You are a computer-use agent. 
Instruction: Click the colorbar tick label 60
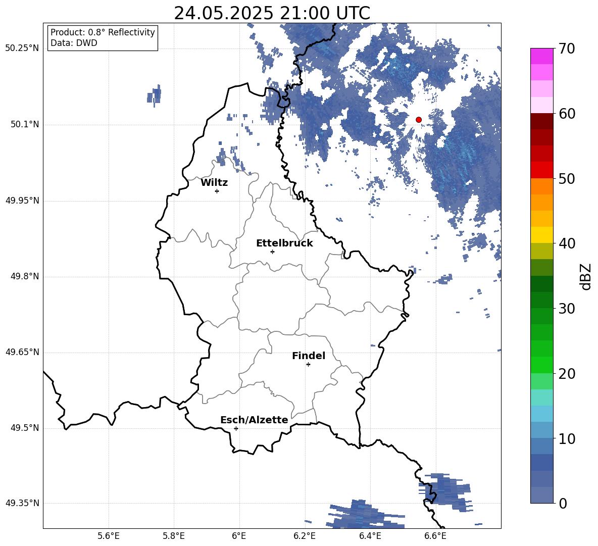point(567,114)
